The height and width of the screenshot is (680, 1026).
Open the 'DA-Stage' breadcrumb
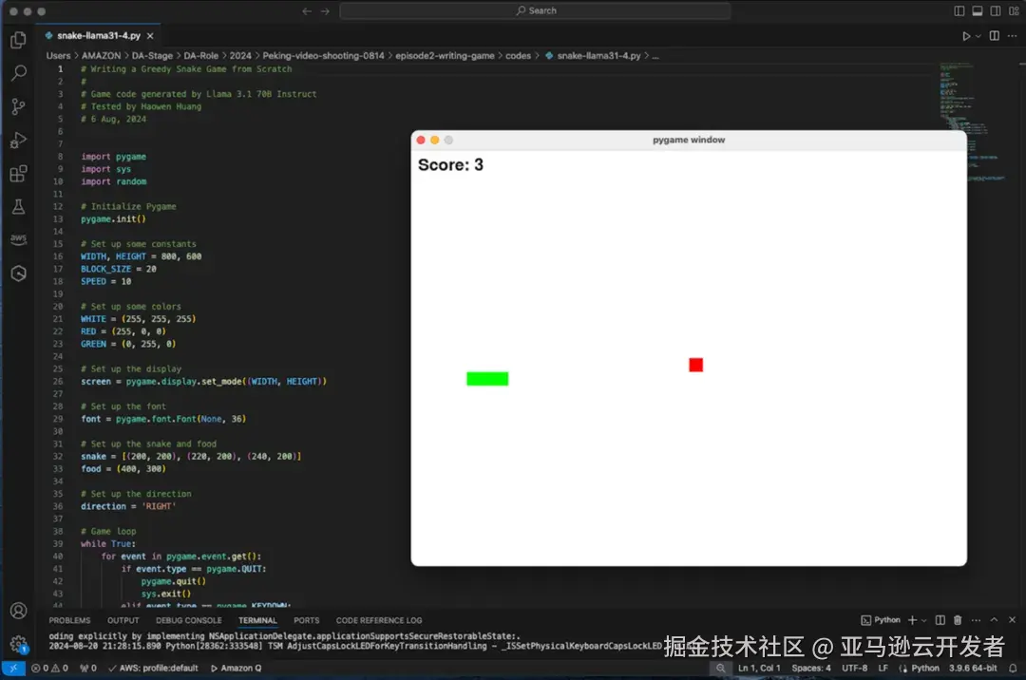pyautogui.click(x=152, y=56)
